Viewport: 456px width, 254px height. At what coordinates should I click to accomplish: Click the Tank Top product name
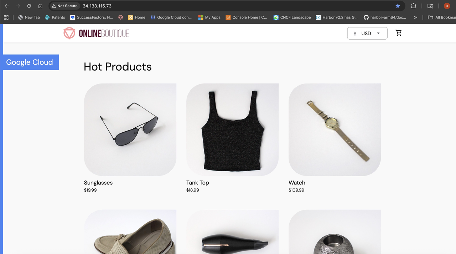point(198,183)
